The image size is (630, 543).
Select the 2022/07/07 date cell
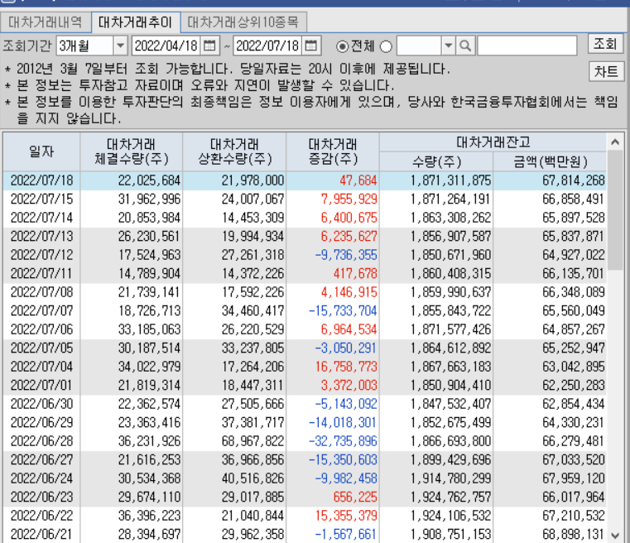click(41, 311)
